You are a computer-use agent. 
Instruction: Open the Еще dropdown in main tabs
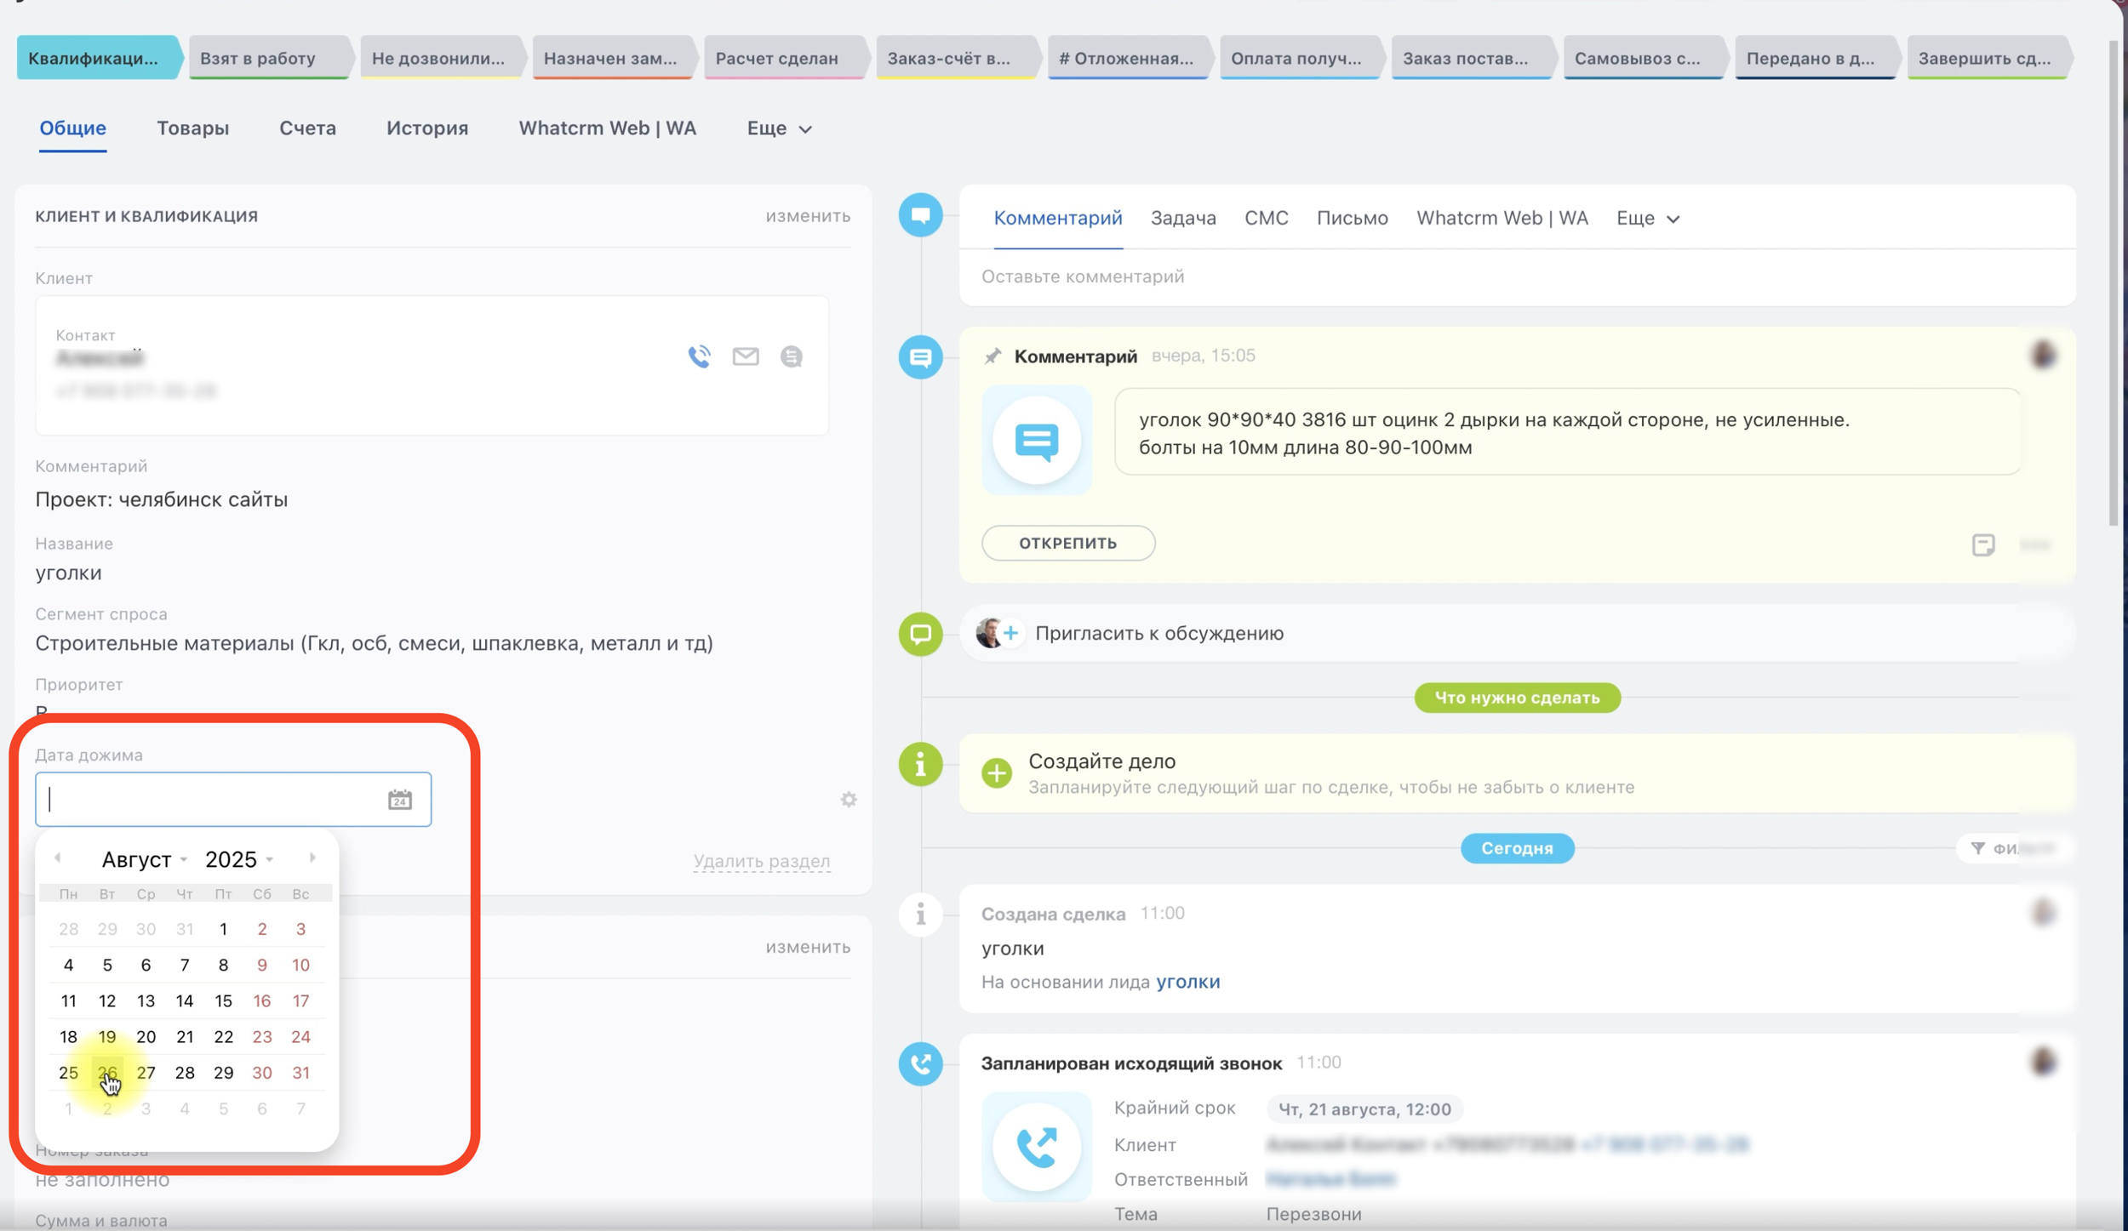click(x=779, y=128)
